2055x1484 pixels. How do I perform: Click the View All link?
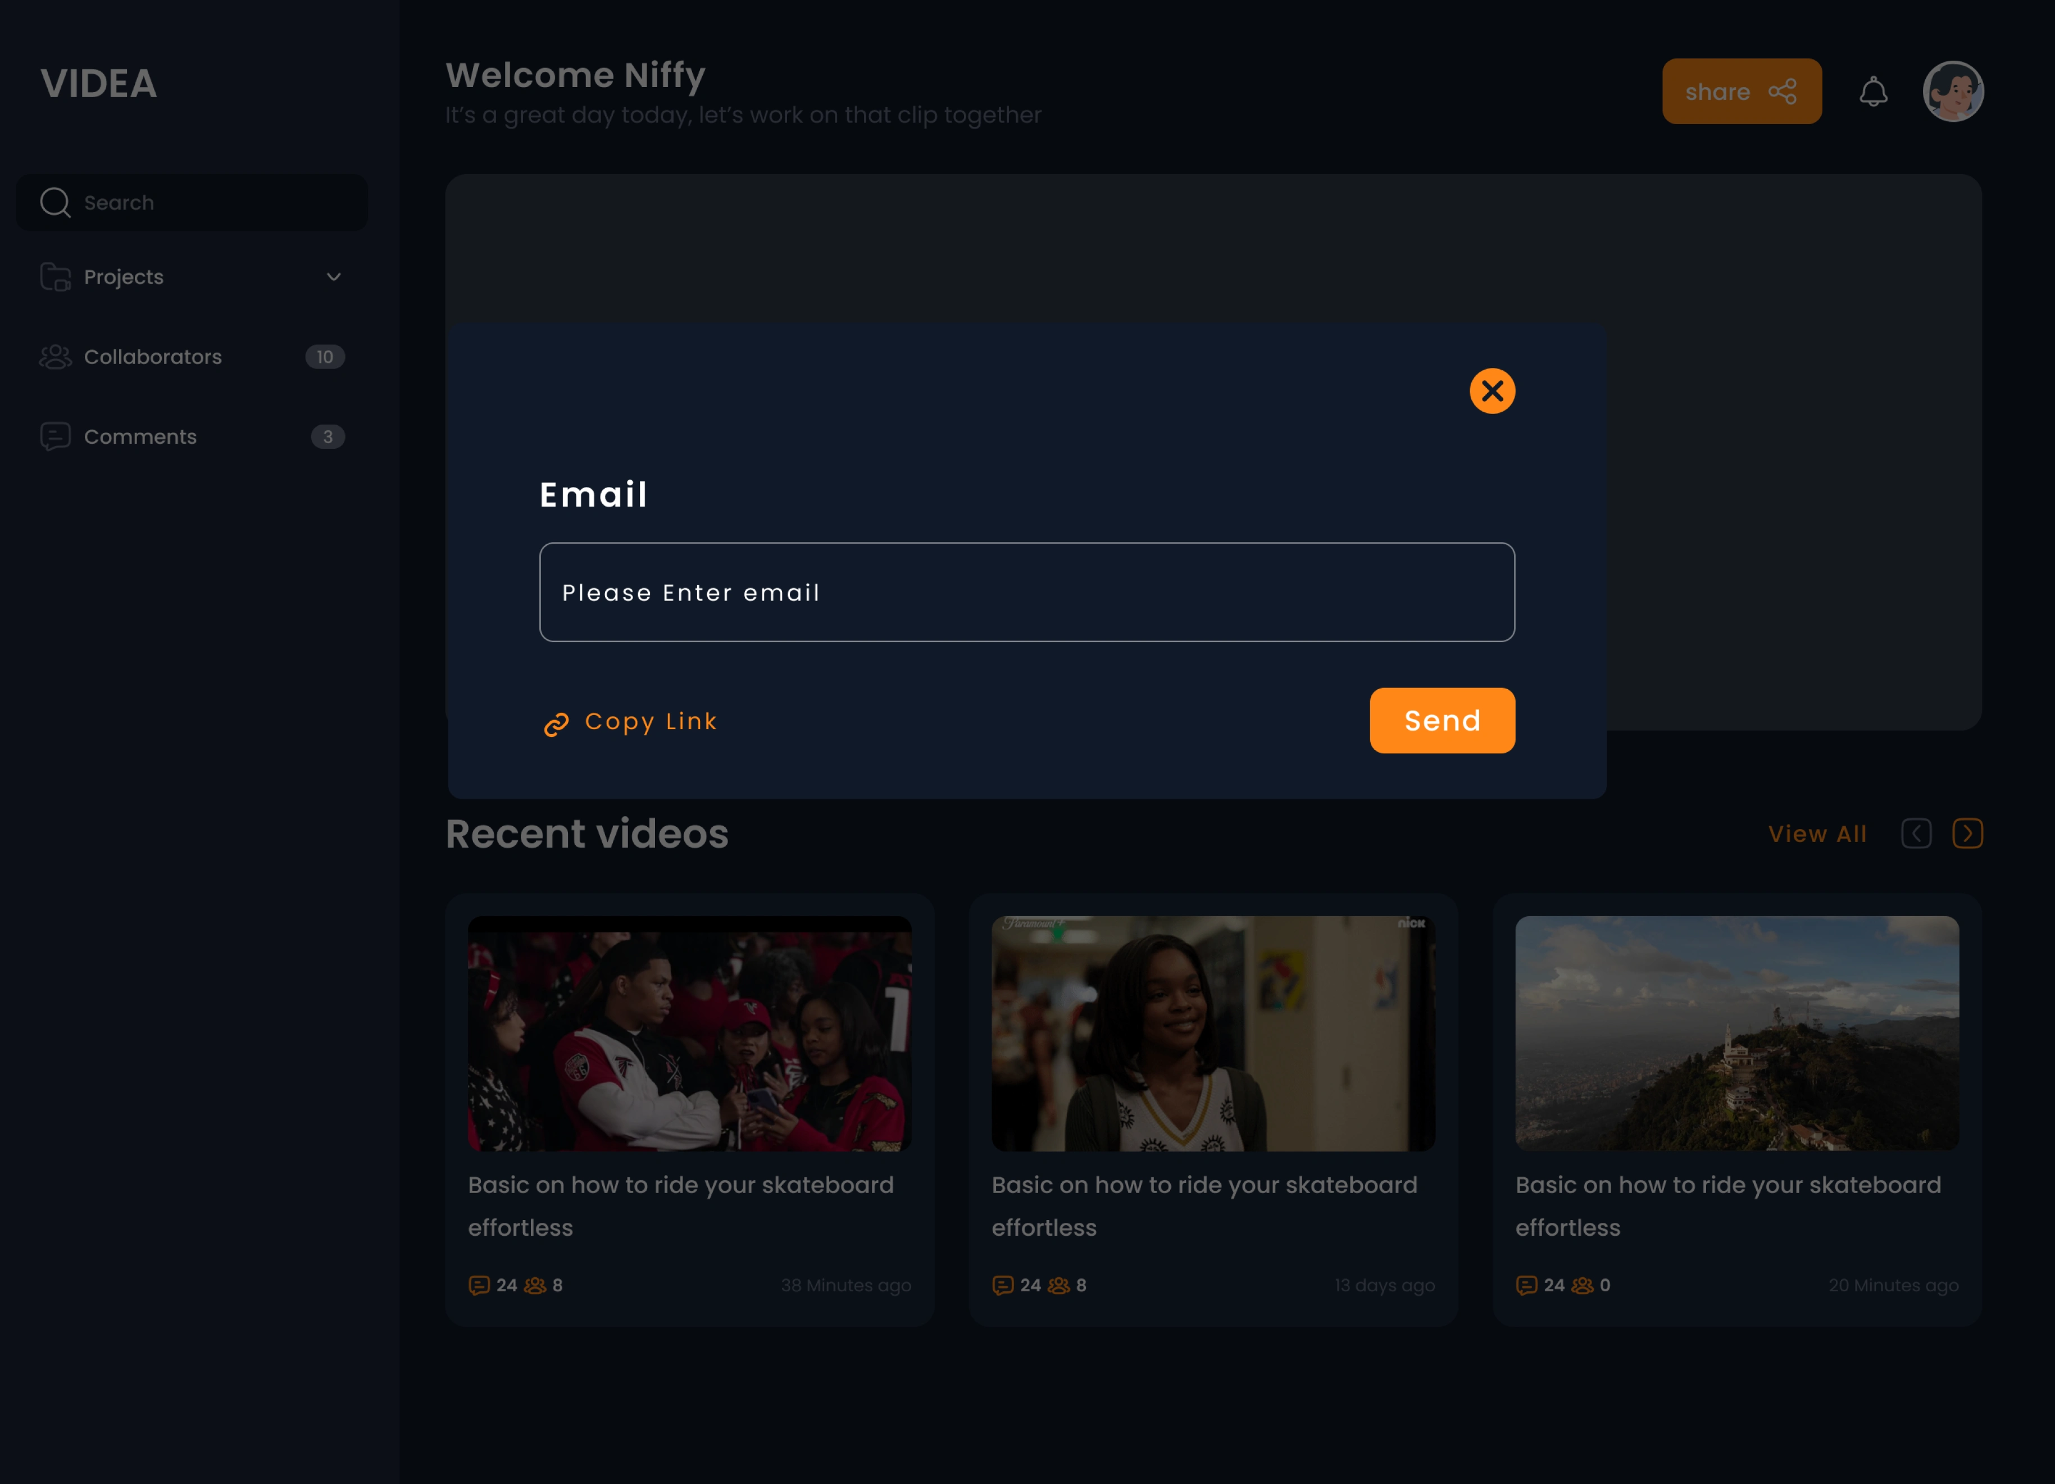point(1817,834)
